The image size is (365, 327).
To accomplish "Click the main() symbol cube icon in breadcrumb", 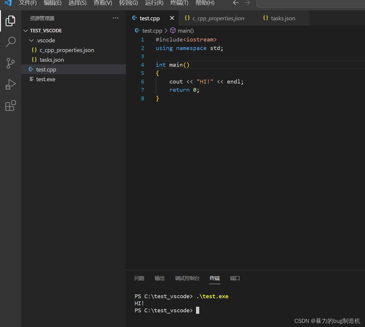I will point(173,30).
